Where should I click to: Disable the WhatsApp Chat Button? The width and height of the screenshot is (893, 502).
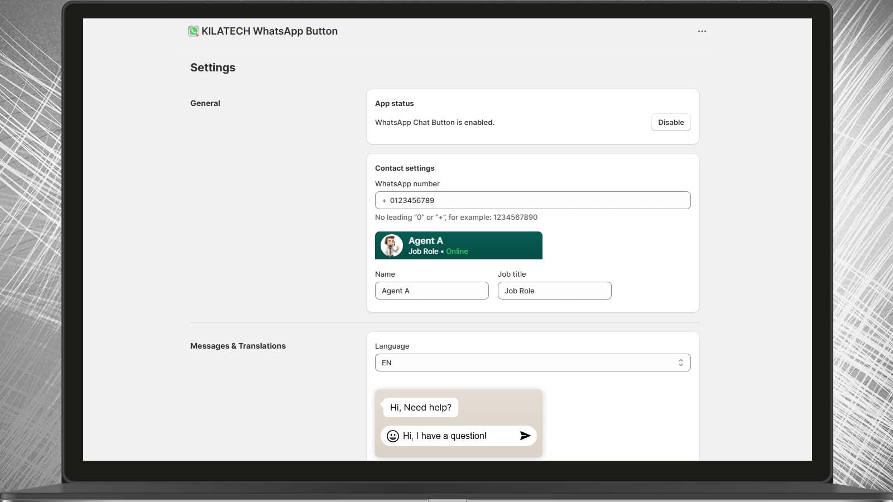(x=670, y=123)
